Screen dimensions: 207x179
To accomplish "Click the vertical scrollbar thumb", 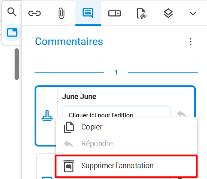I will pyautogui.click(x=17, y=64).
